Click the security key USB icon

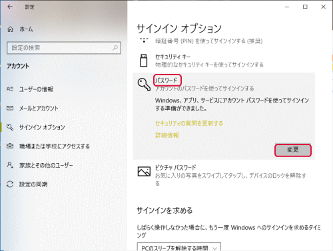pyautogui.click(x=144, y=61)
